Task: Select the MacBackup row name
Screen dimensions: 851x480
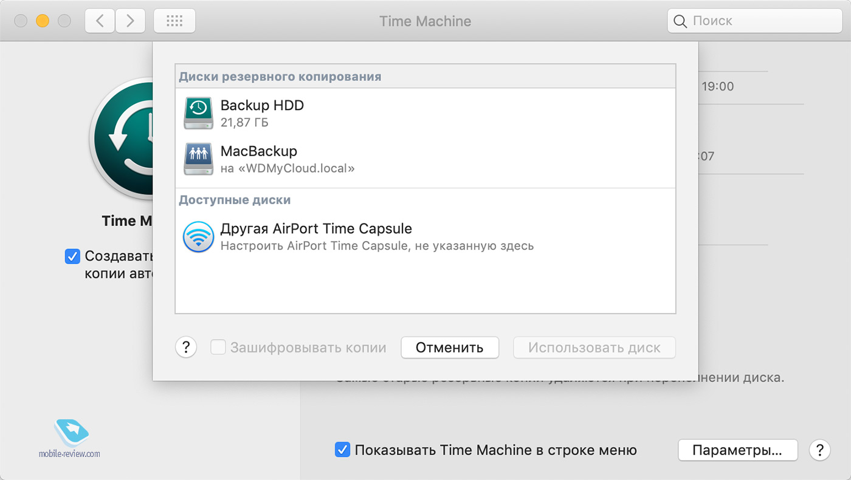Action: (258, 151)
